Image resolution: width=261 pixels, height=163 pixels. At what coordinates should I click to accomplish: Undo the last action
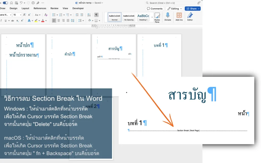[x=21, y=3]
